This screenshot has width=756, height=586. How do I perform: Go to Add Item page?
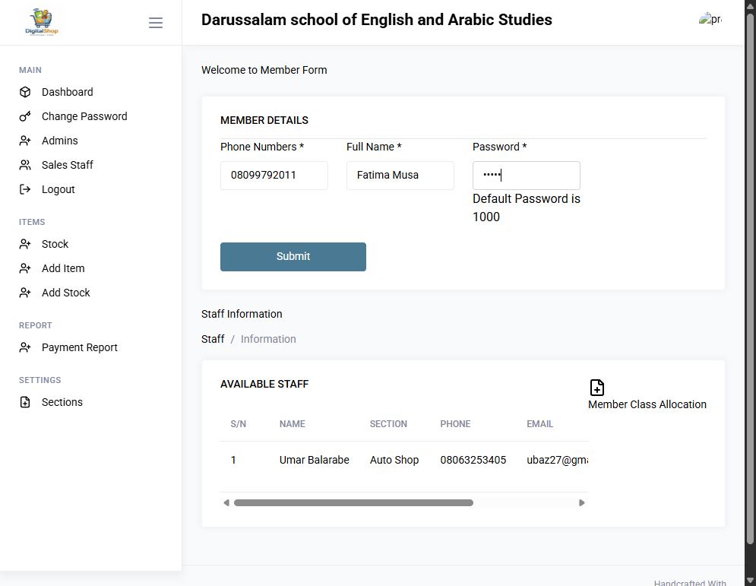63,268
